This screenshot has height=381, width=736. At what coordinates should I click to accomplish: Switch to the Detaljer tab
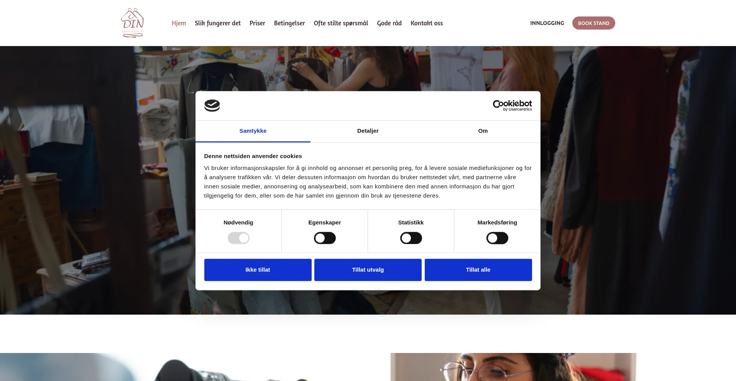(x=368, y=131)
